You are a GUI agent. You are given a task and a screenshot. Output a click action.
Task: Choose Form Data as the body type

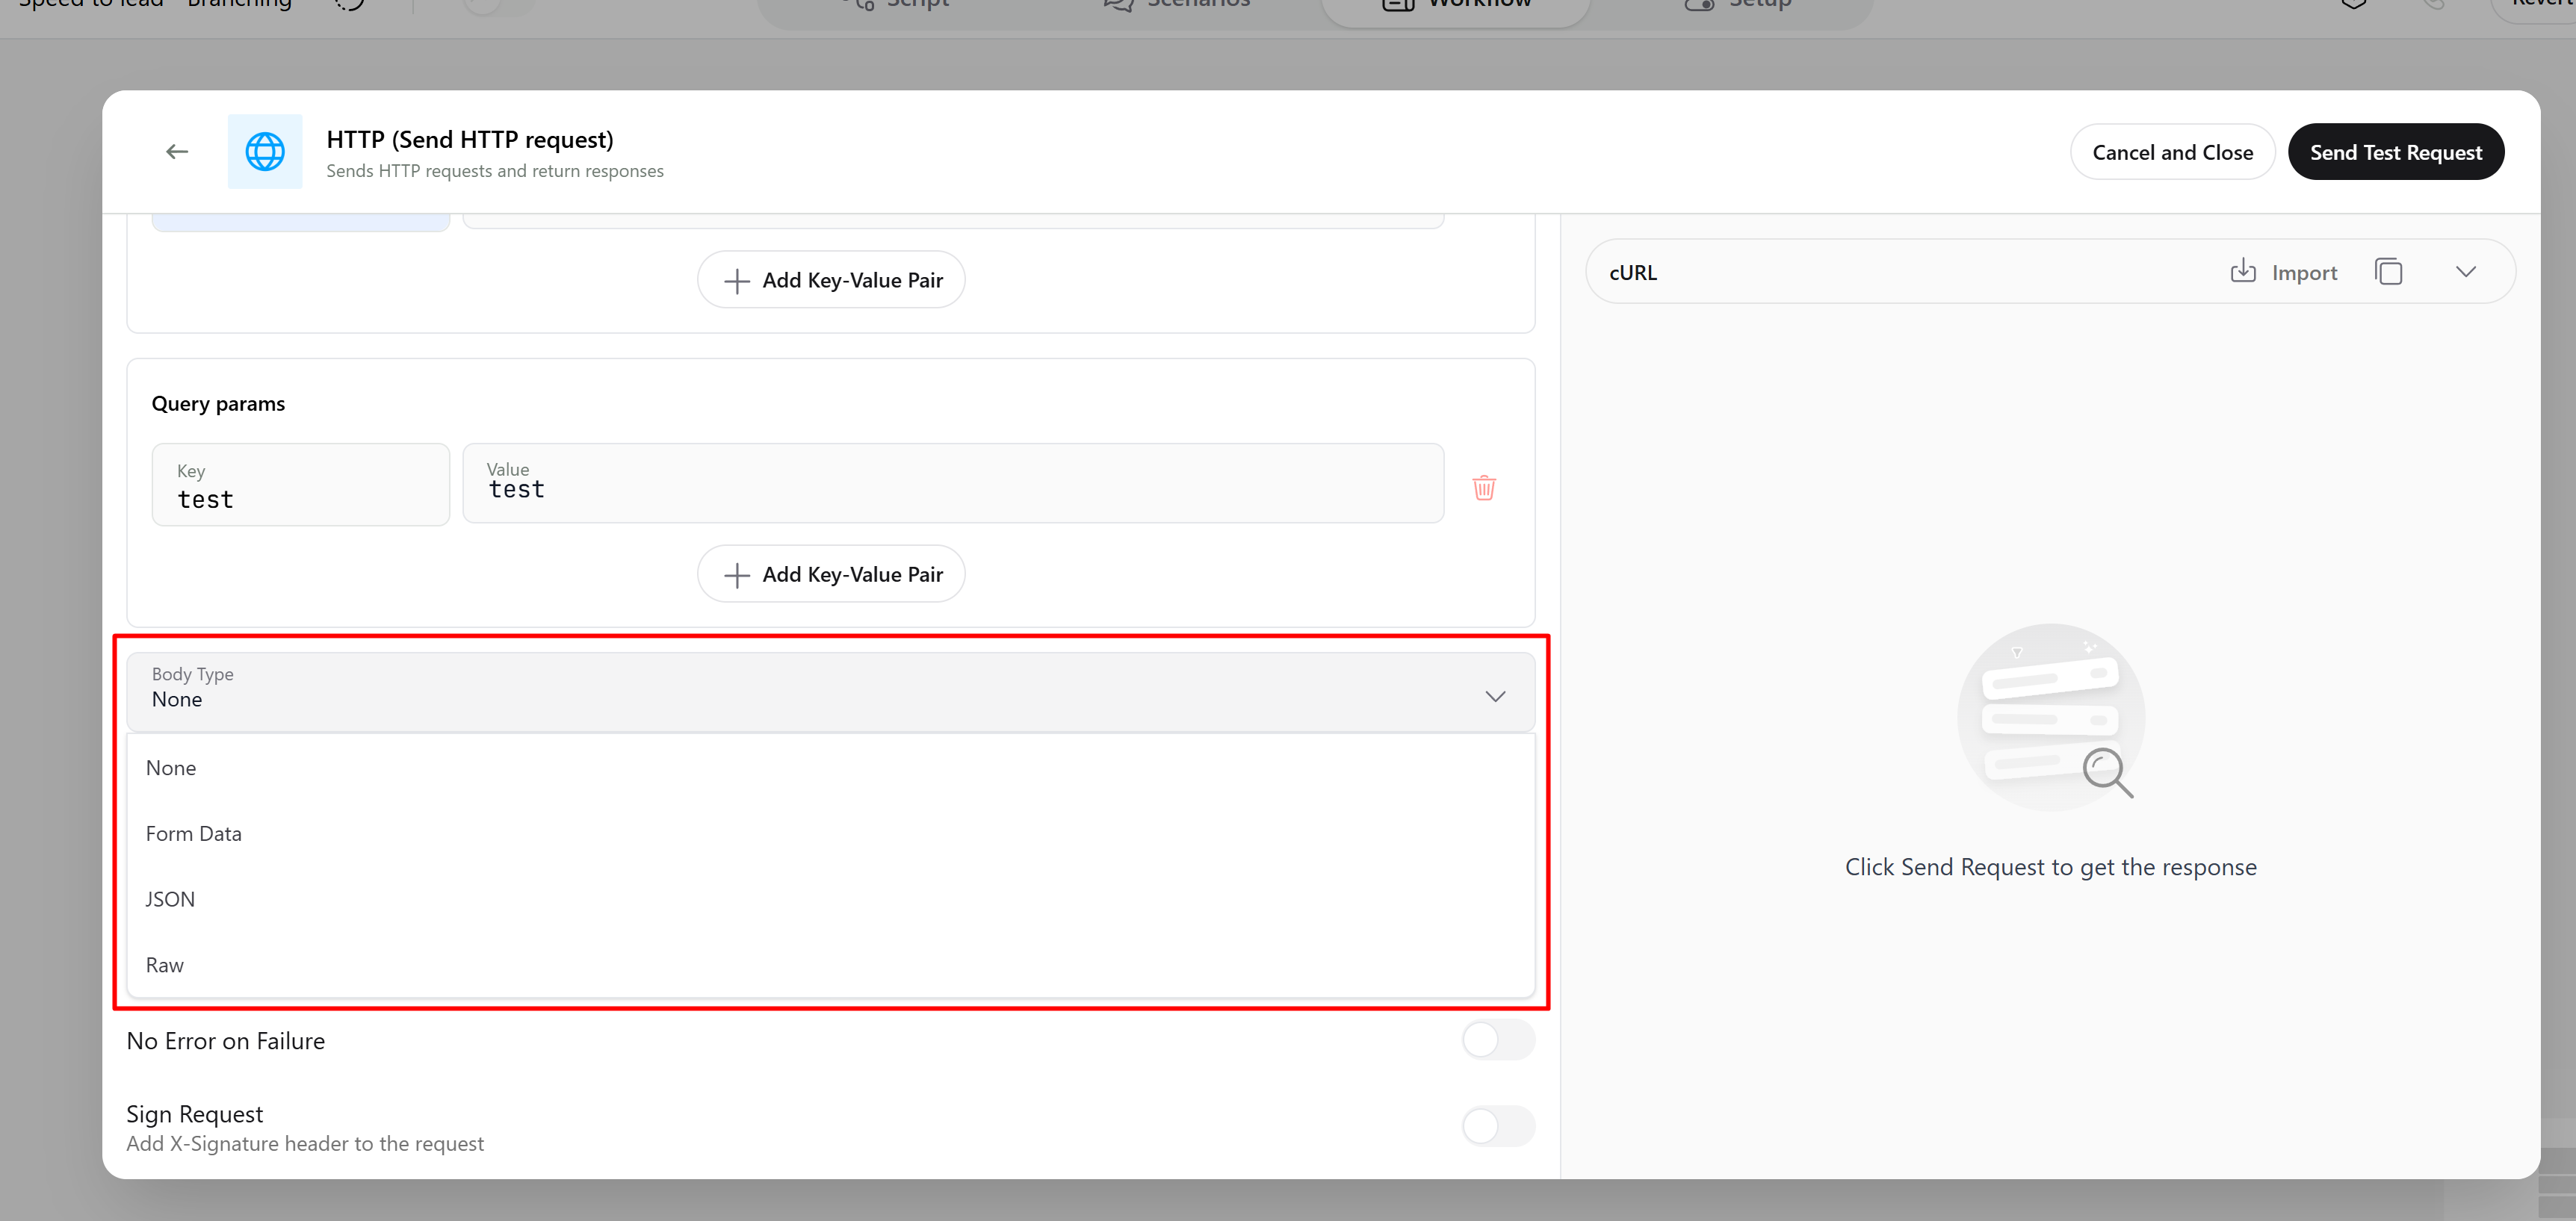pos(193,833)
